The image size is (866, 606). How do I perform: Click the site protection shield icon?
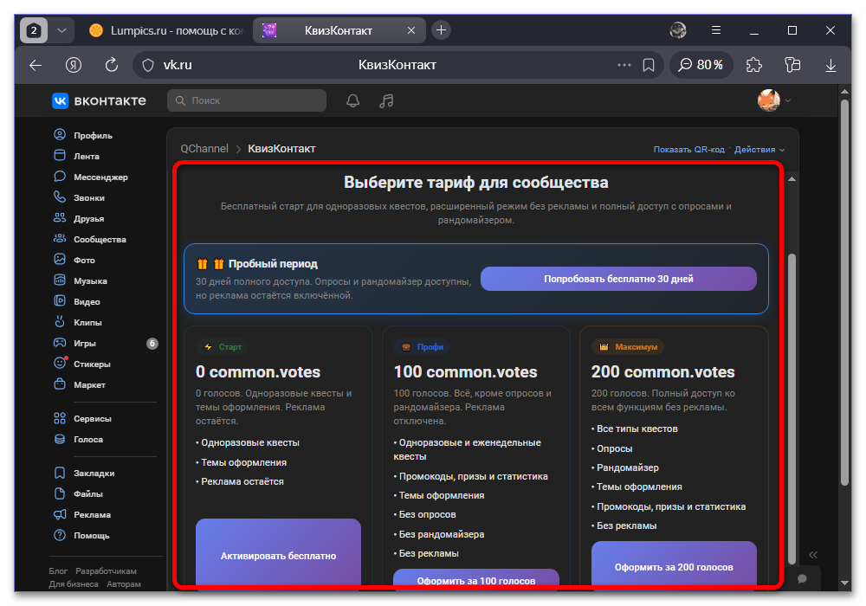(x=148, y=65)
